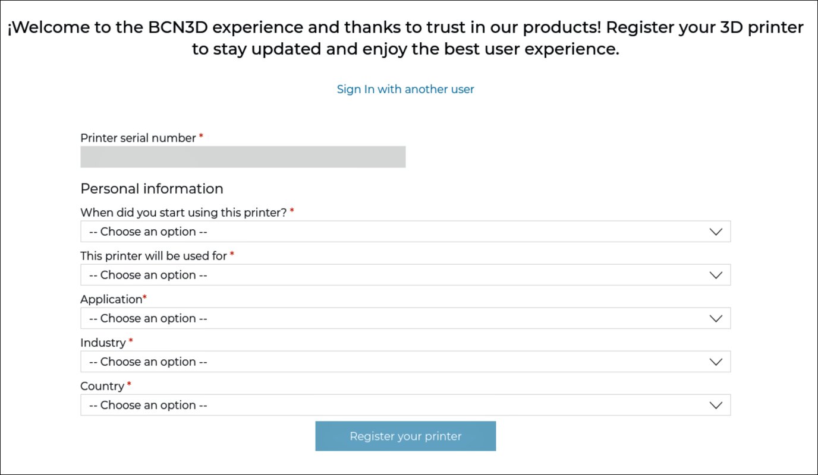This screenshot has width=818, height=475.
Task: Click the 'Application' field label
Action: click(111, 299)
